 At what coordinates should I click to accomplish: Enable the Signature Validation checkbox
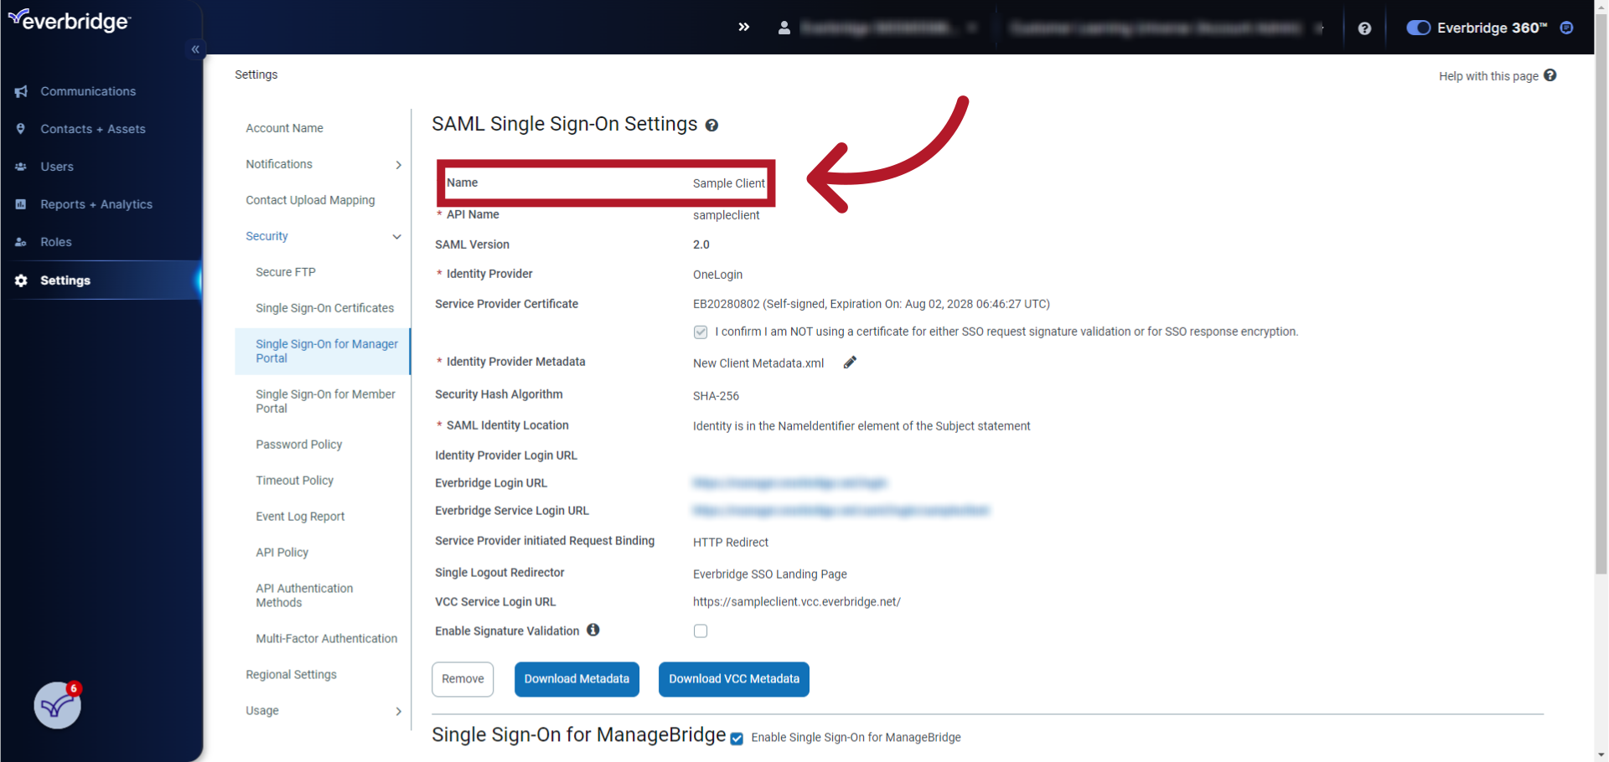coord(701,631)
